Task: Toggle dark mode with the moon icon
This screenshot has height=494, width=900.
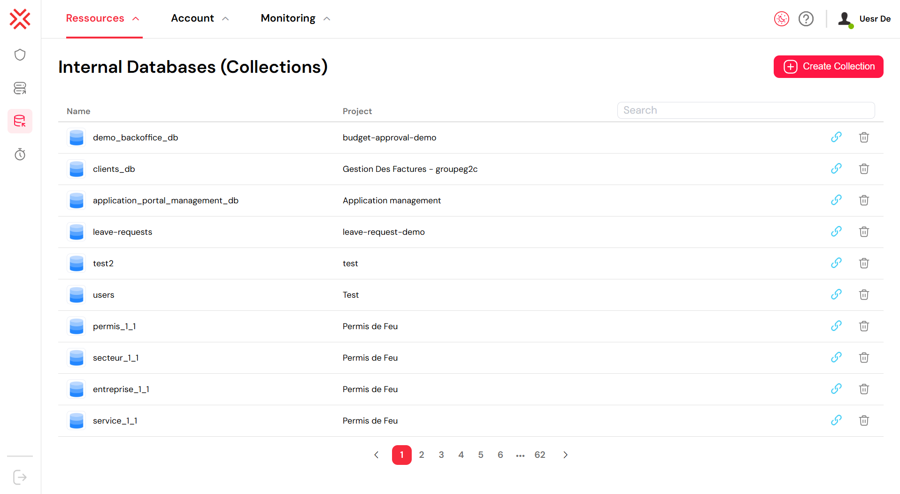Action: pyautogui.click(x=781, y=19)
